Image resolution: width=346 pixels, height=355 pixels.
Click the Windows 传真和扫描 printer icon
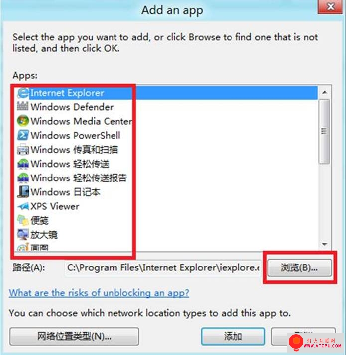tap(23, 150)
